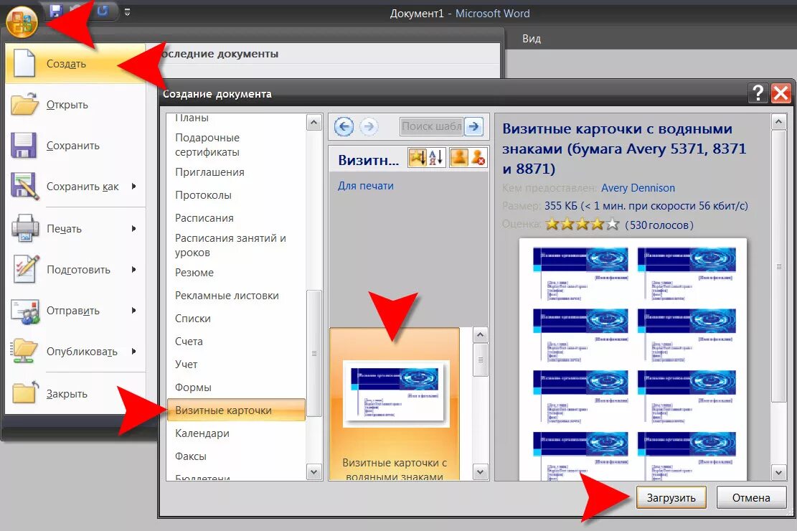Expand Подготовить submenu arrow
This screenshot has width=797, height=531.
(133, 270)
